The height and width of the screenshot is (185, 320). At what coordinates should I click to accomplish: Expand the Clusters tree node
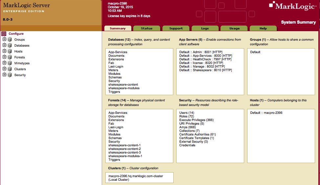click(4, 69)
